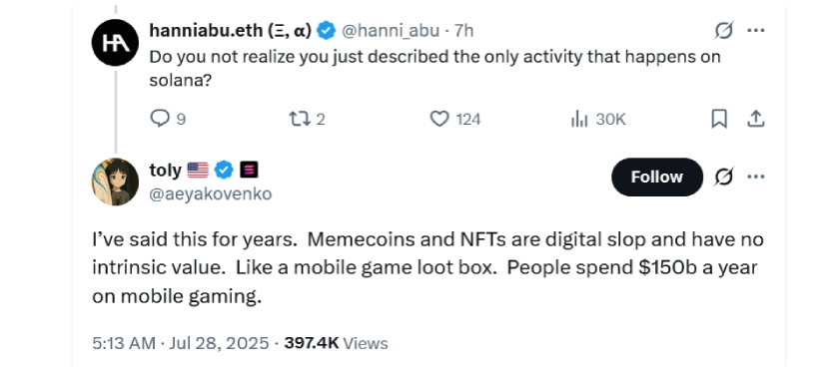Open more options on hanniabu.eth's reply

click(x=755, y=31)
